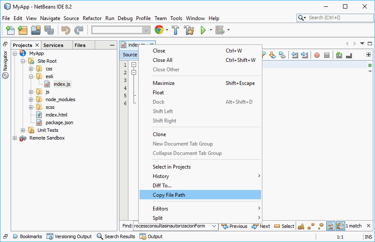Toggle Whole Words search option
The height and width of the screenshot is (242, 375).
click(x=311, y=226)
